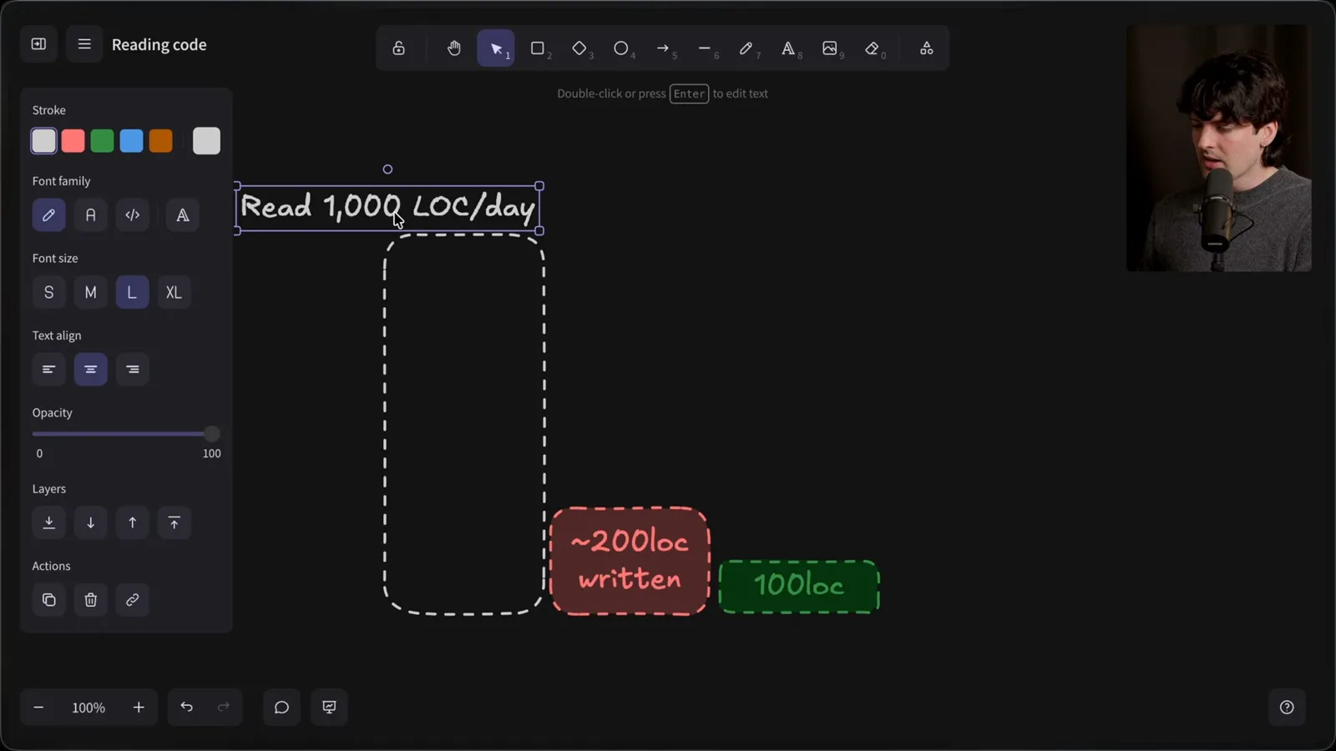The height and width of the screenshot is (751, 1336).
Task: Activate the Selection arrow tool
Action: pyautogui.click(x=496, y=48)
